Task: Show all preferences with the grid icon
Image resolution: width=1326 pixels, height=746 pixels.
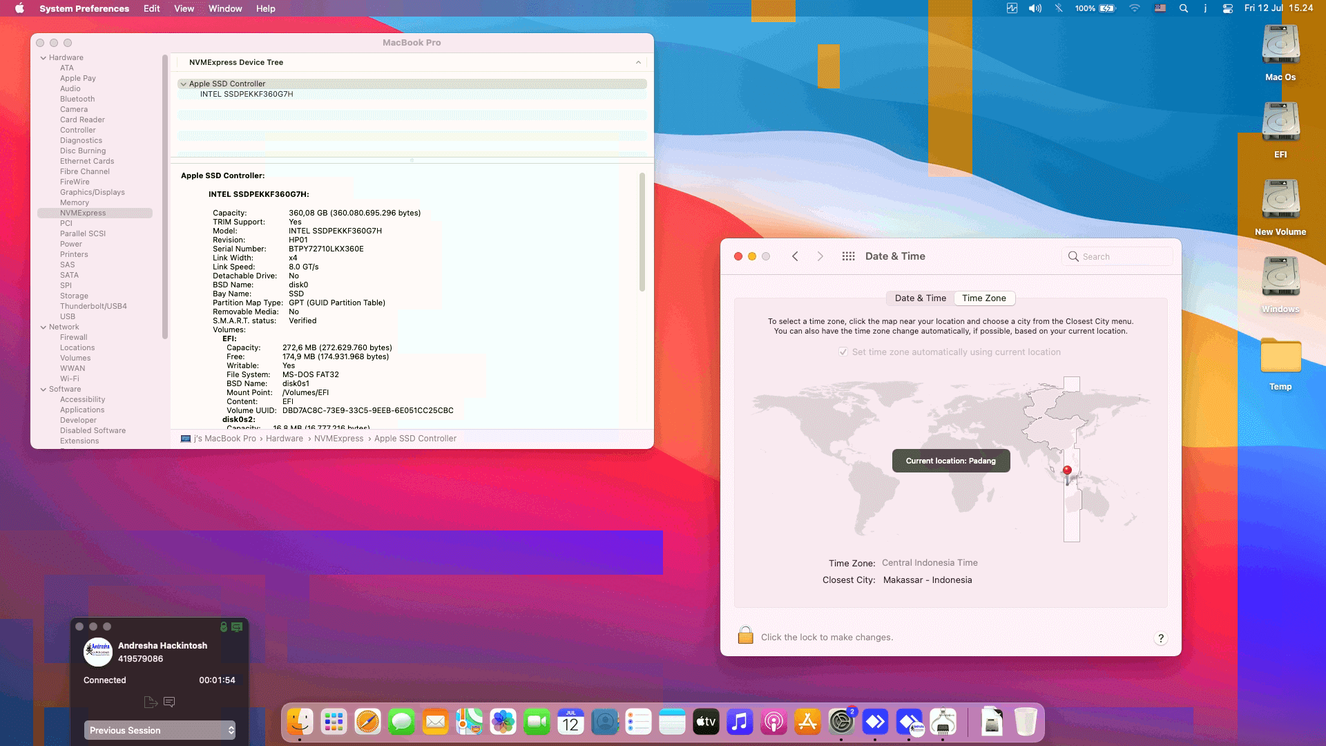Action: [849, 256]
